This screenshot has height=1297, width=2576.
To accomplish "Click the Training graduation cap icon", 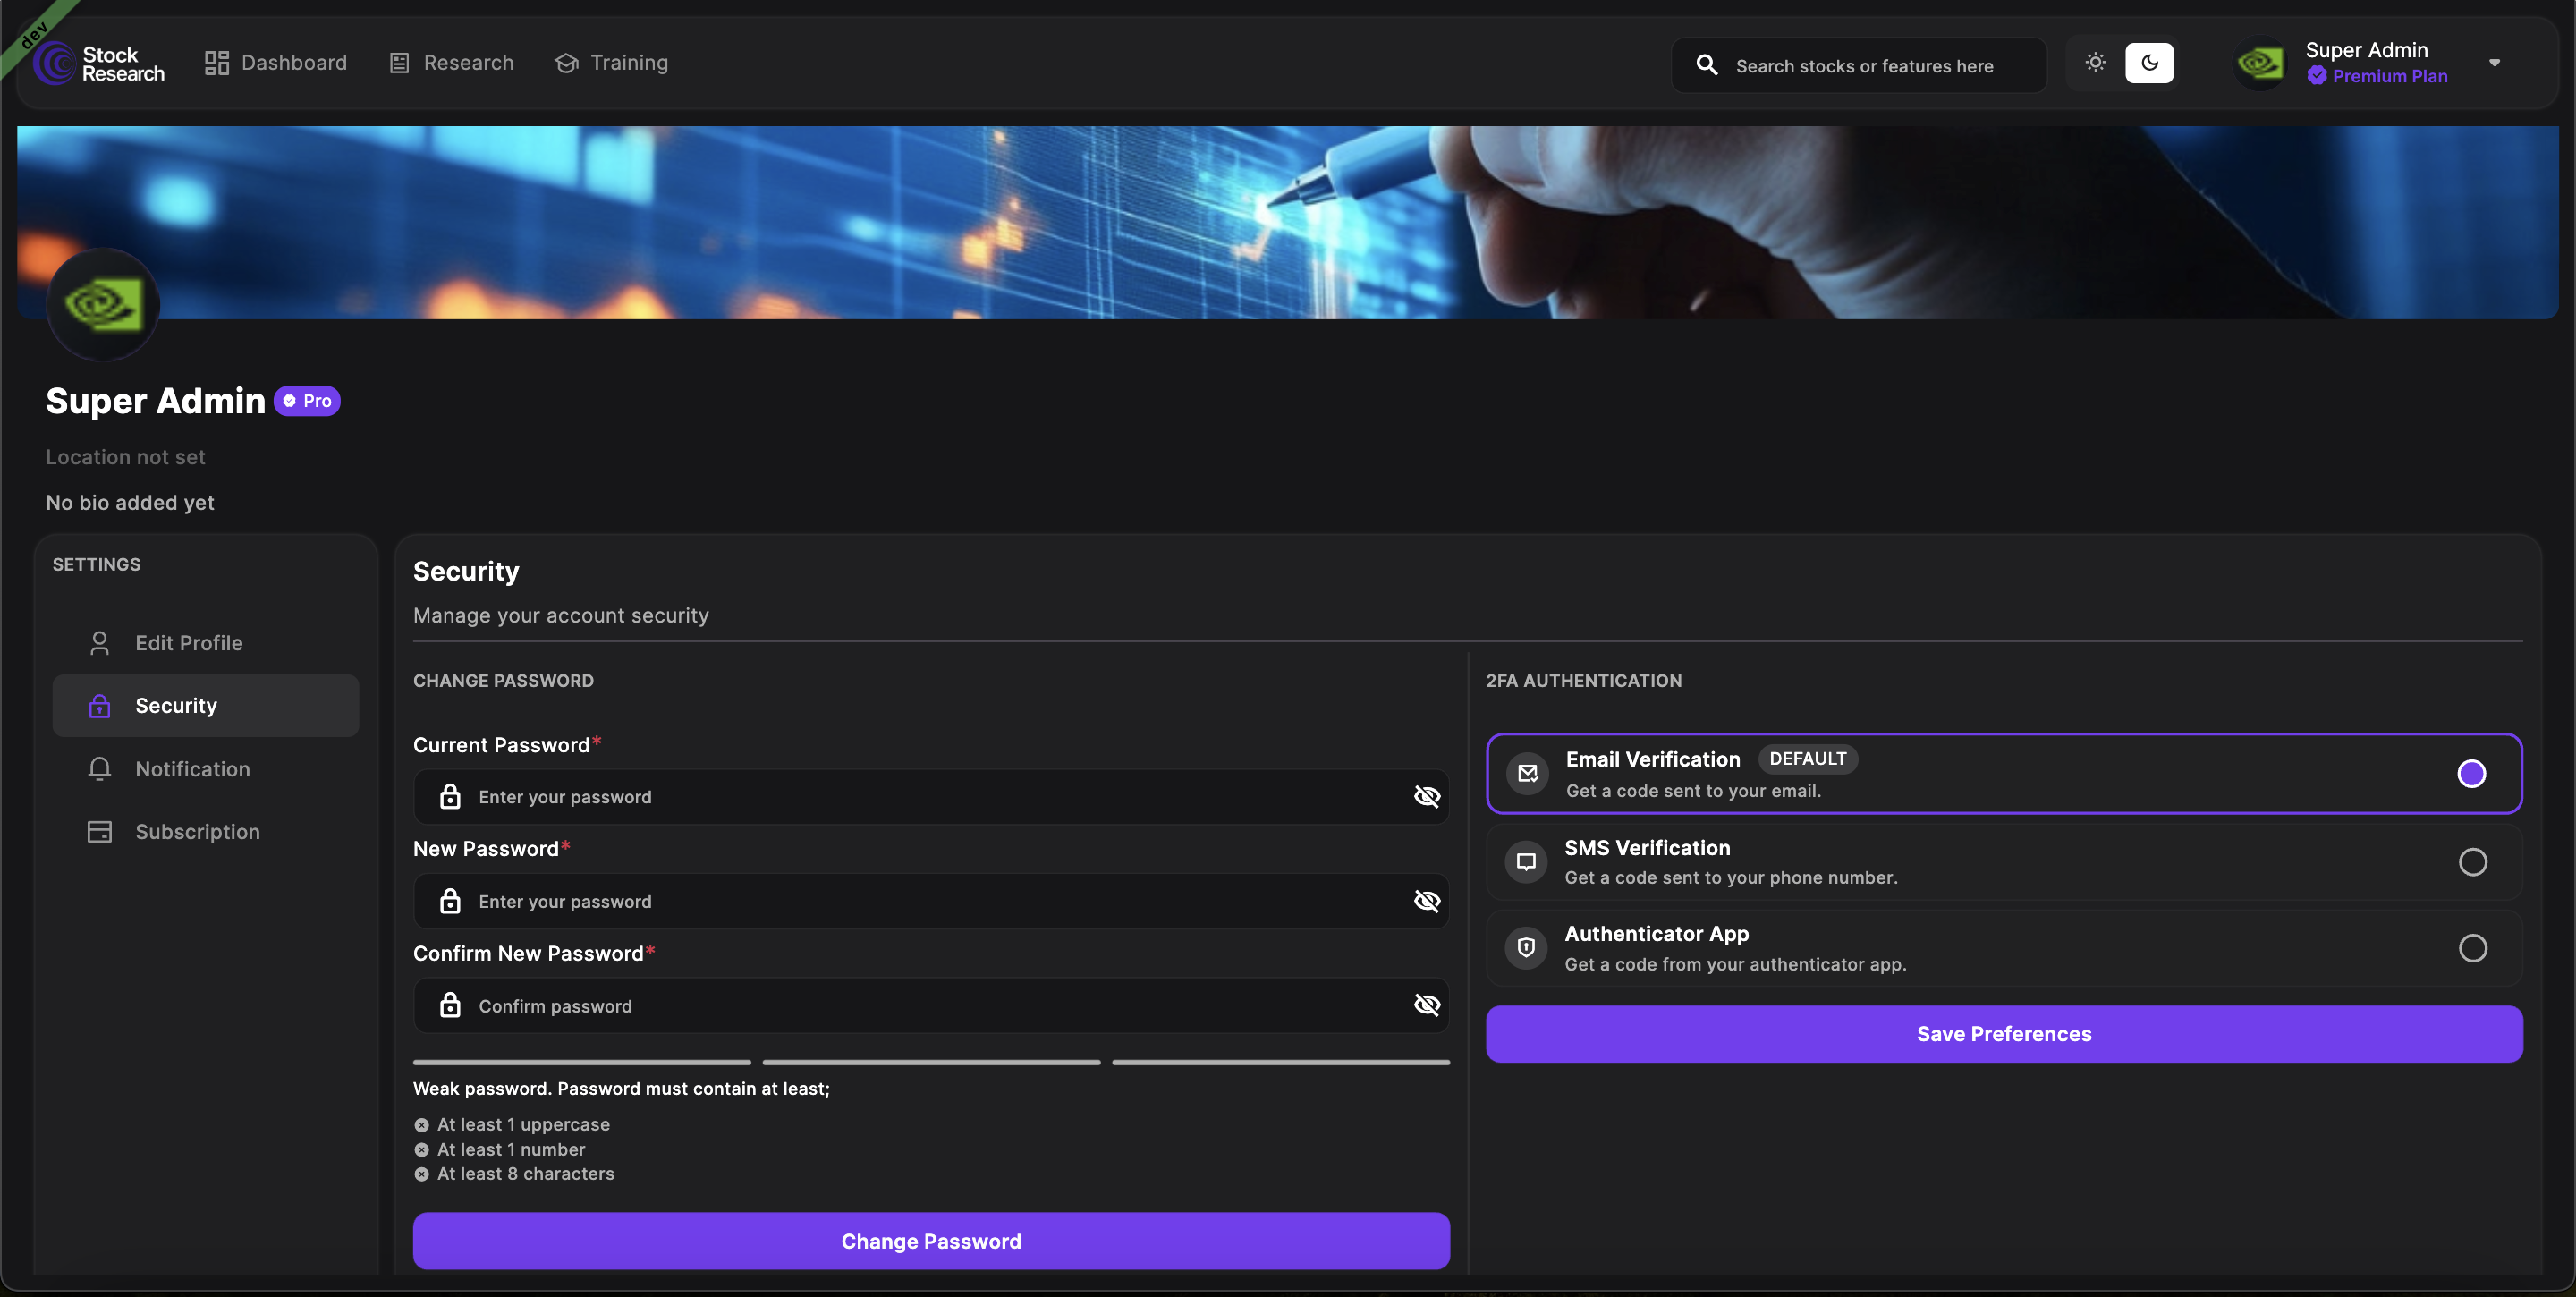I will 567,63.
